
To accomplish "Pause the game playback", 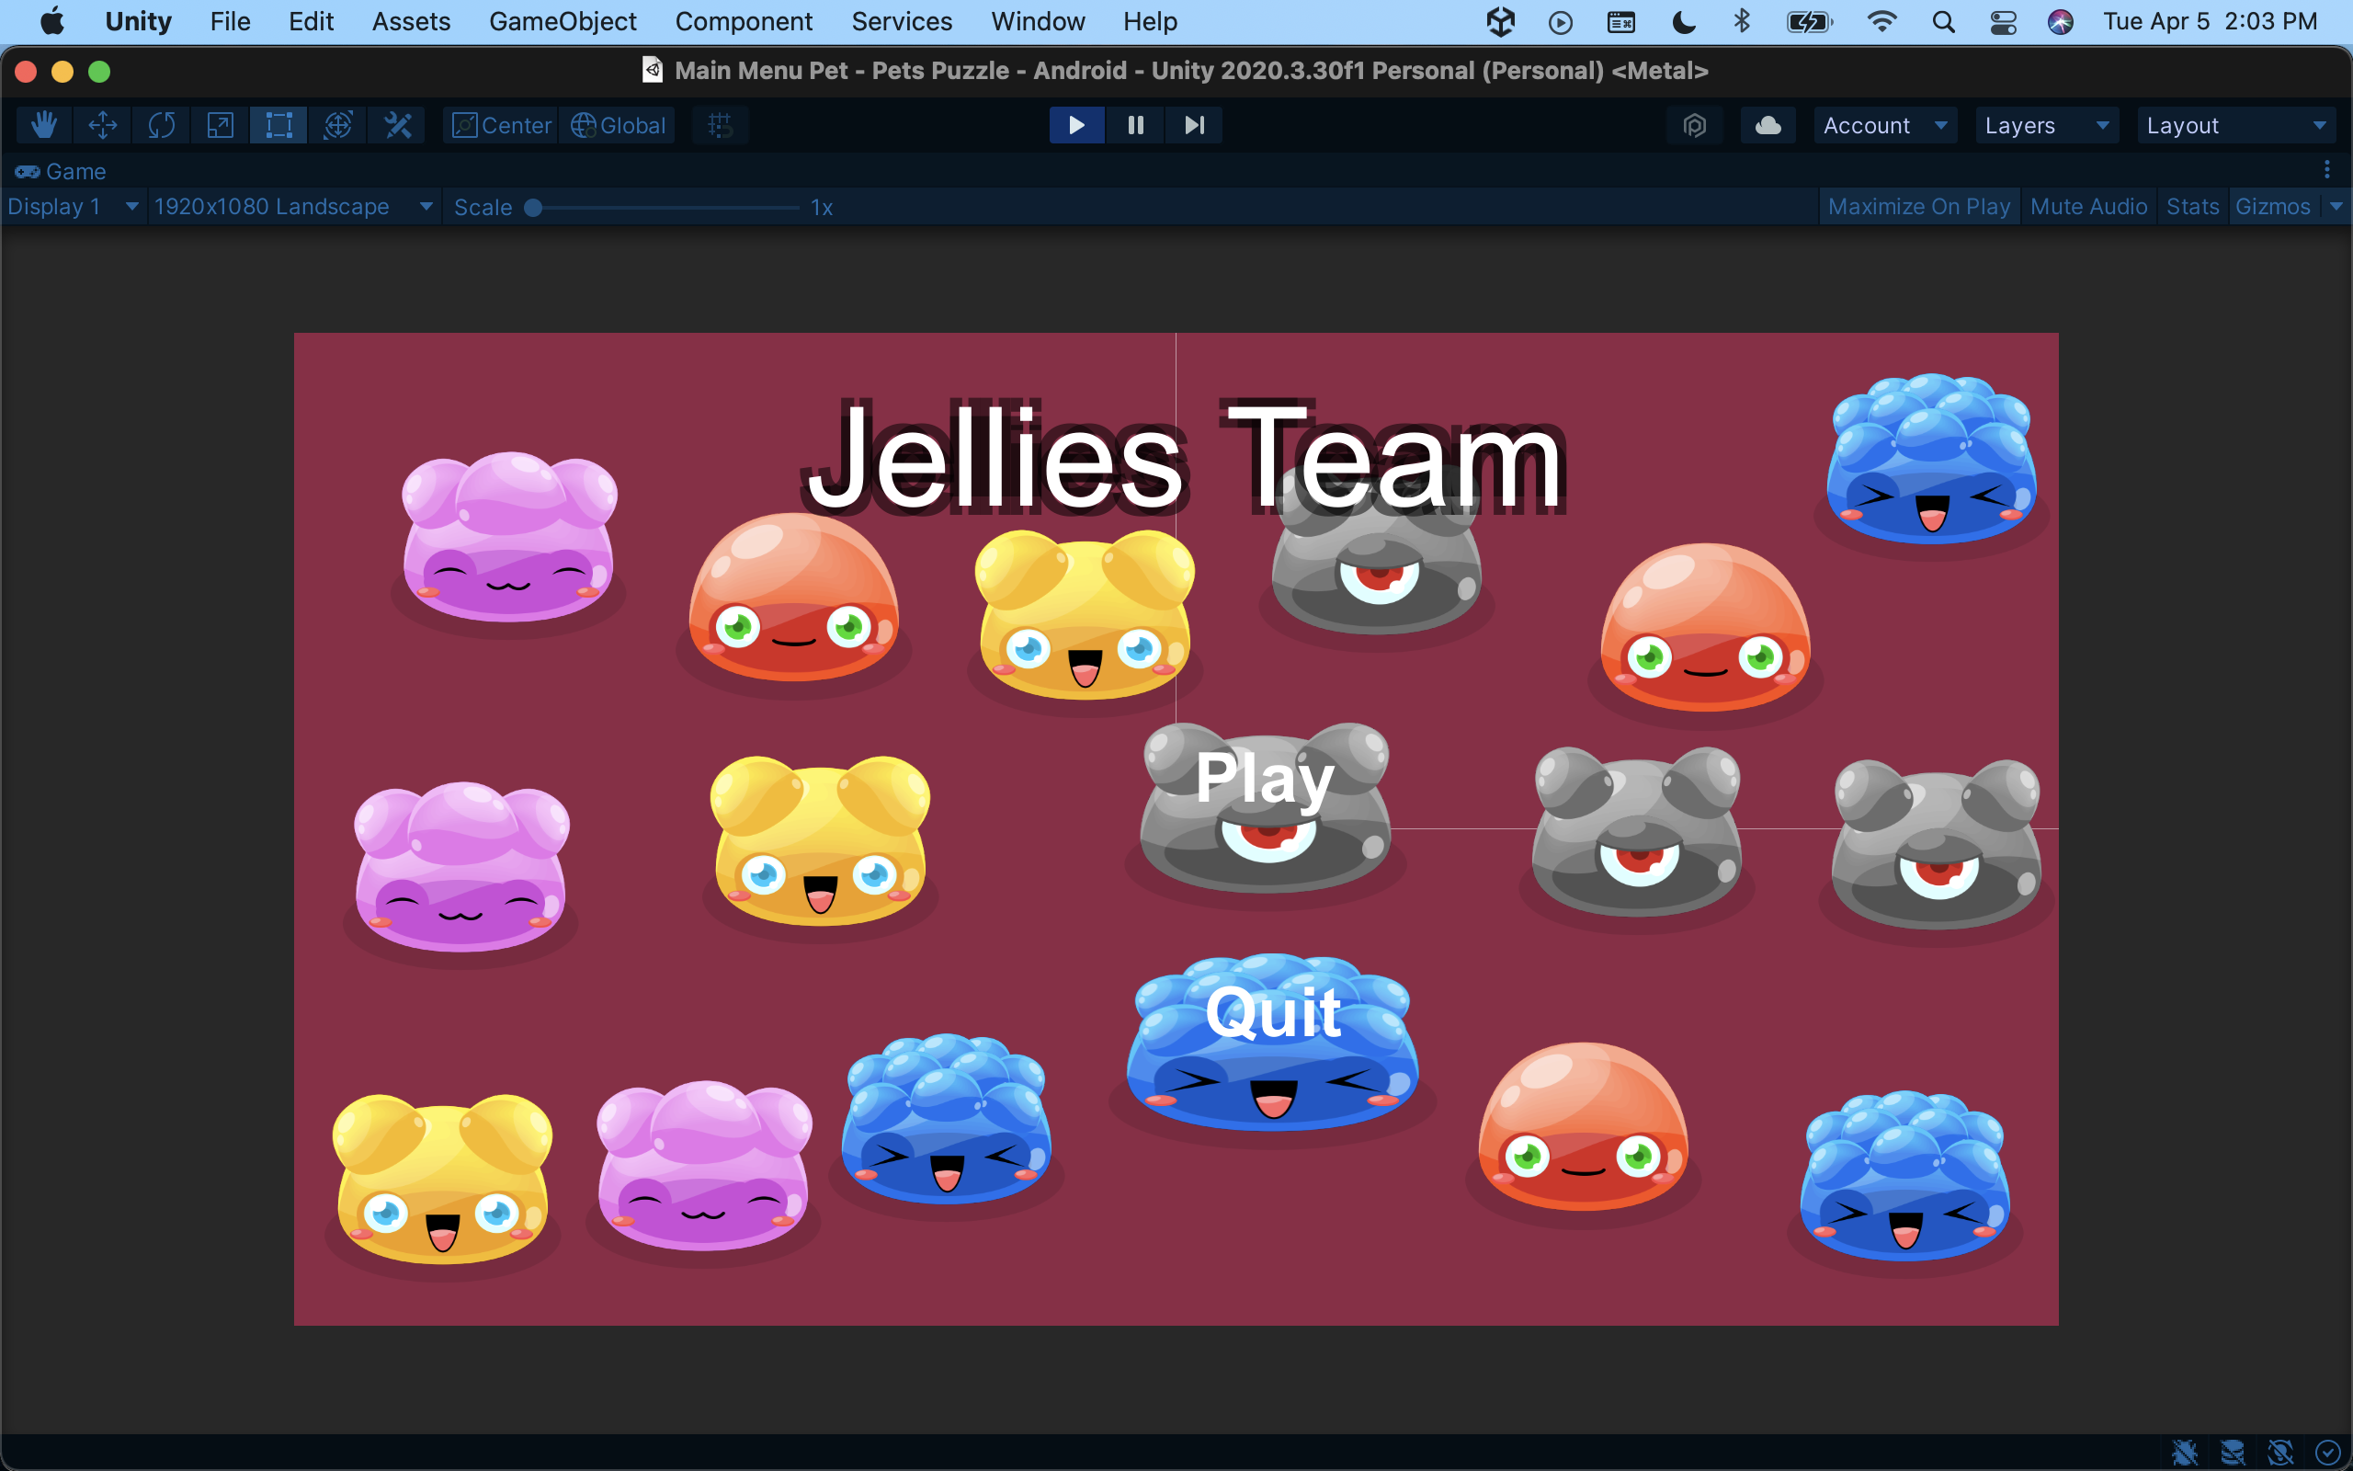I will (1135, 126).
